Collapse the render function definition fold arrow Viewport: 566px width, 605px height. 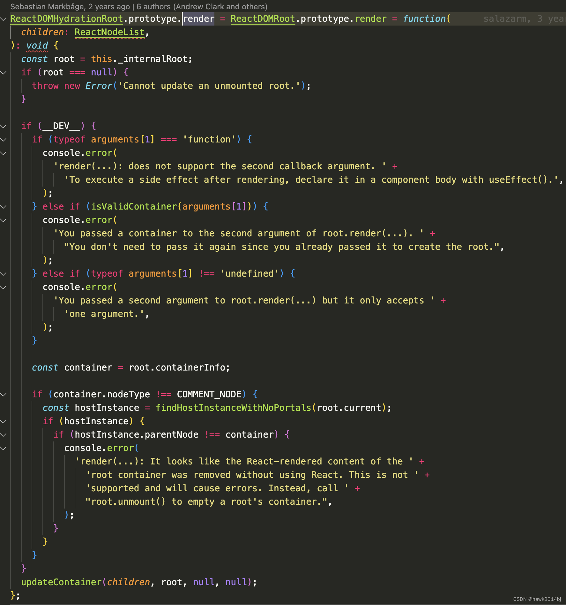tap(4, 19)
